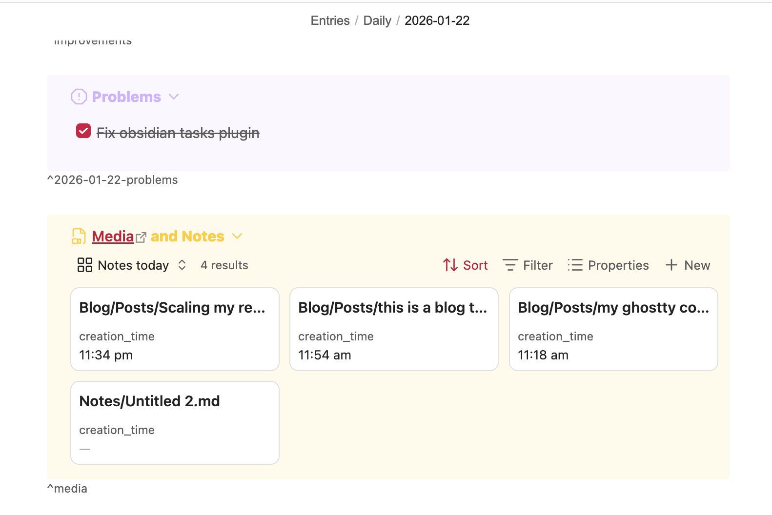Click the Properties list icon
Viewport: 772px width, 515px height.
(x=575, y=265)
